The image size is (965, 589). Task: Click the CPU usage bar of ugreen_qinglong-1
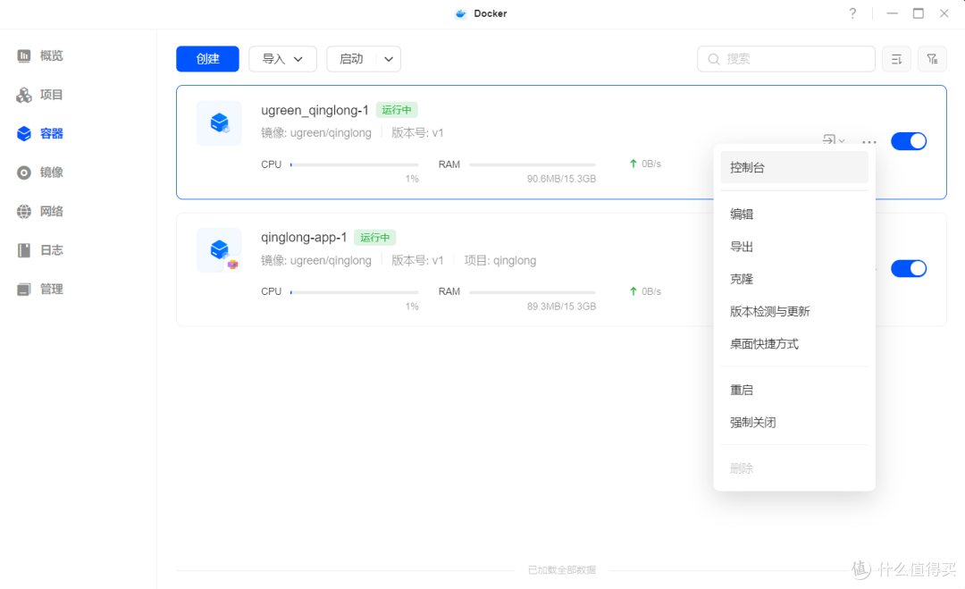pos(354,165)
